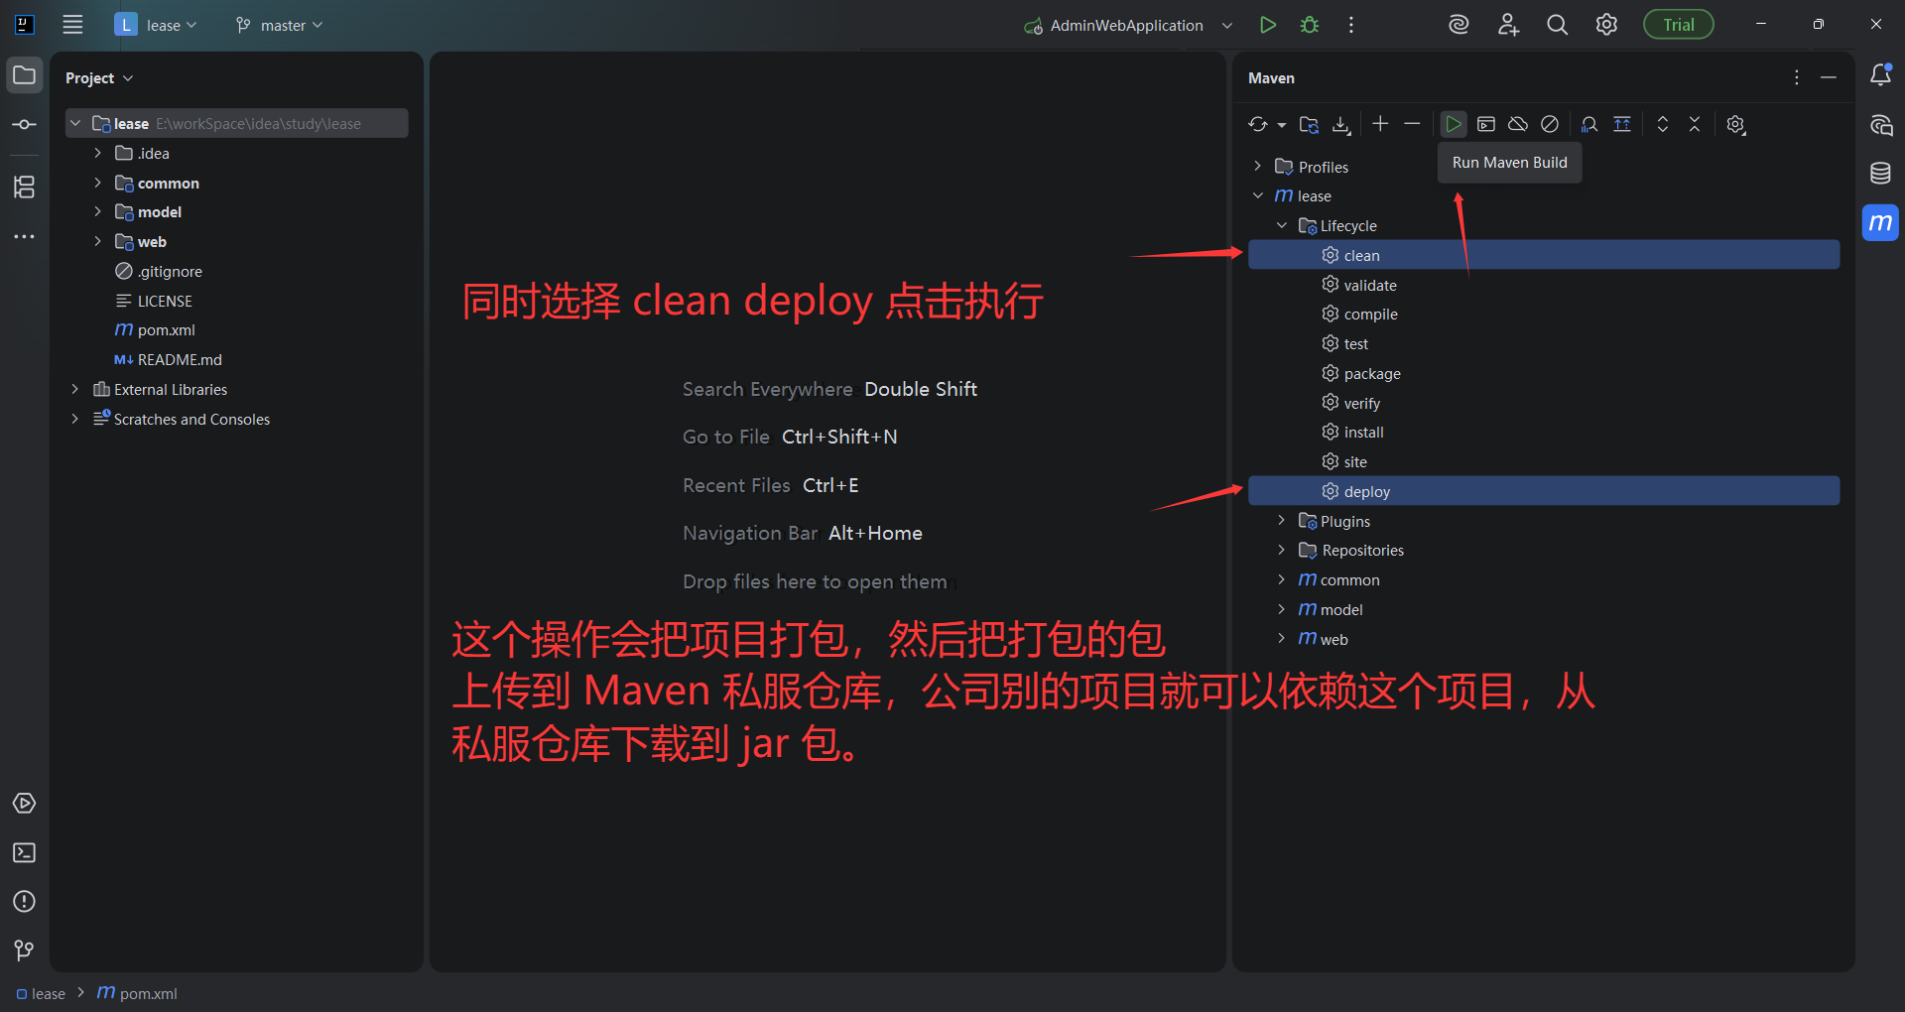The width and height of the screenshot is (1905, 1012).
Task: Hide the Maven tool window
Action: [x=1829, y=77]
